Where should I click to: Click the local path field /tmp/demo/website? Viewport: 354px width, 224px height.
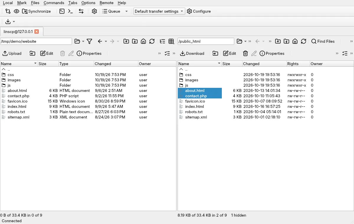click(x=36, y=41)
